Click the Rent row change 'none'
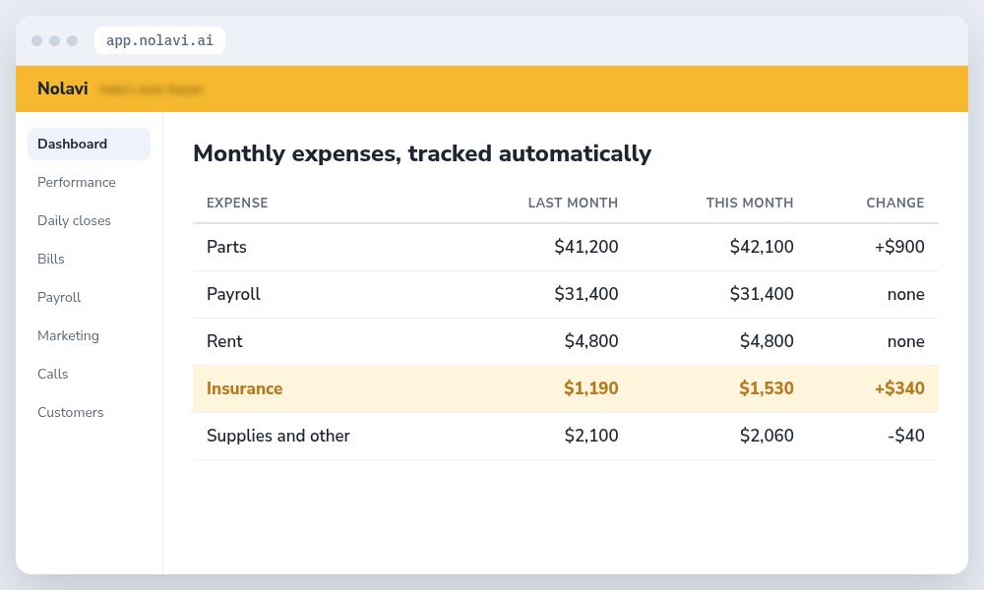 pyautogui.click(x=905, y=342)
